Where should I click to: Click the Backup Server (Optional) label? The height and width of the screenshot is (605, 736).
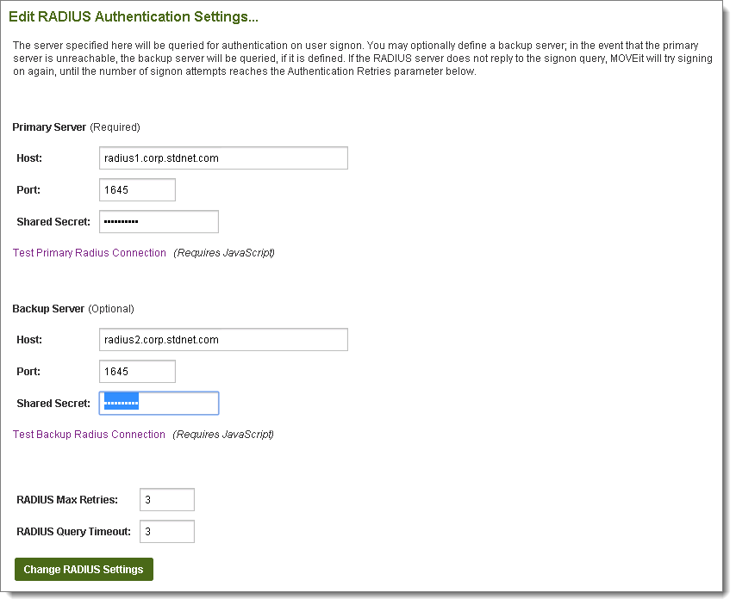pyautogui.click(x=73, y=308)
